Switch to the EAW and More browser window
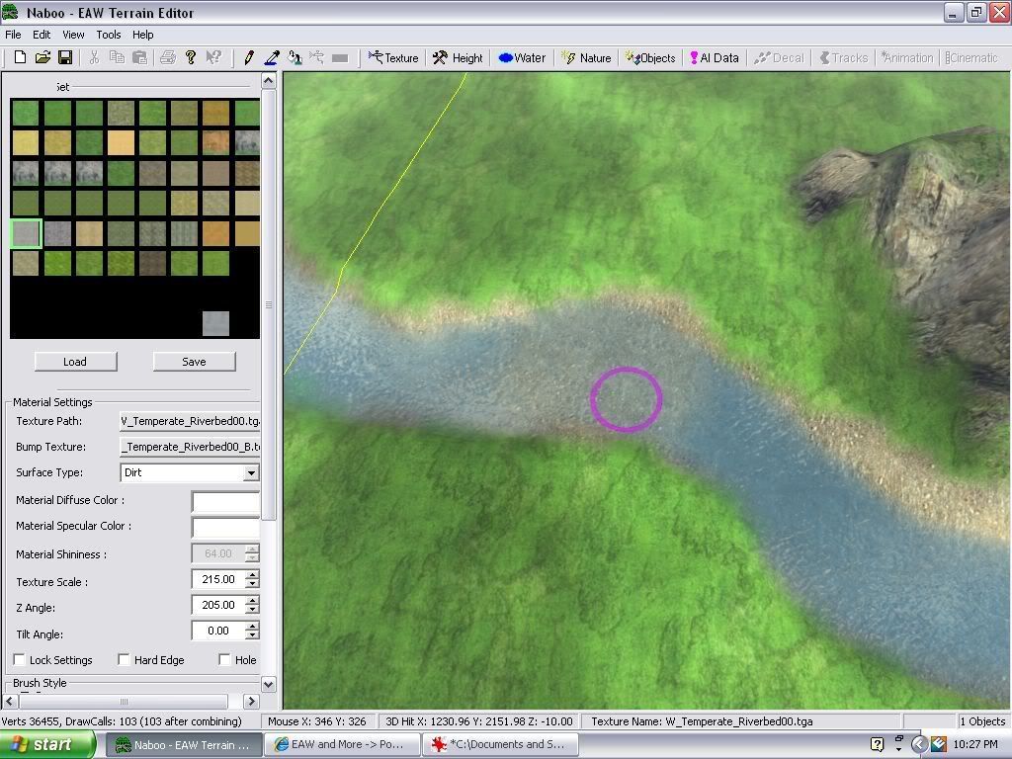The image size is (1012, 759). [x=342, y=745]
